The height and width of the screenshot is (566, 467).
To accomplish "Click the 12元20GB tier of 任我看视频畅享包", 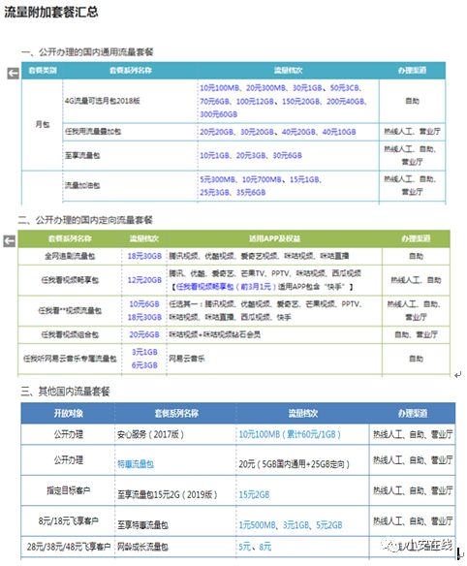I will [144, 280].
